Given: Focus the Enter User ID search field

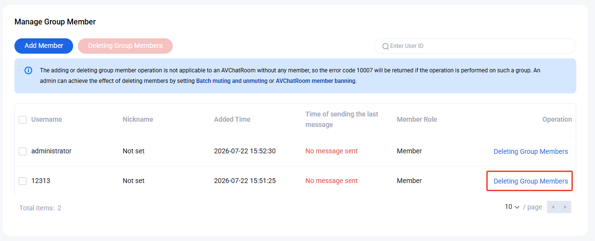Looking at the screenshot, I should tap(475, 46).
